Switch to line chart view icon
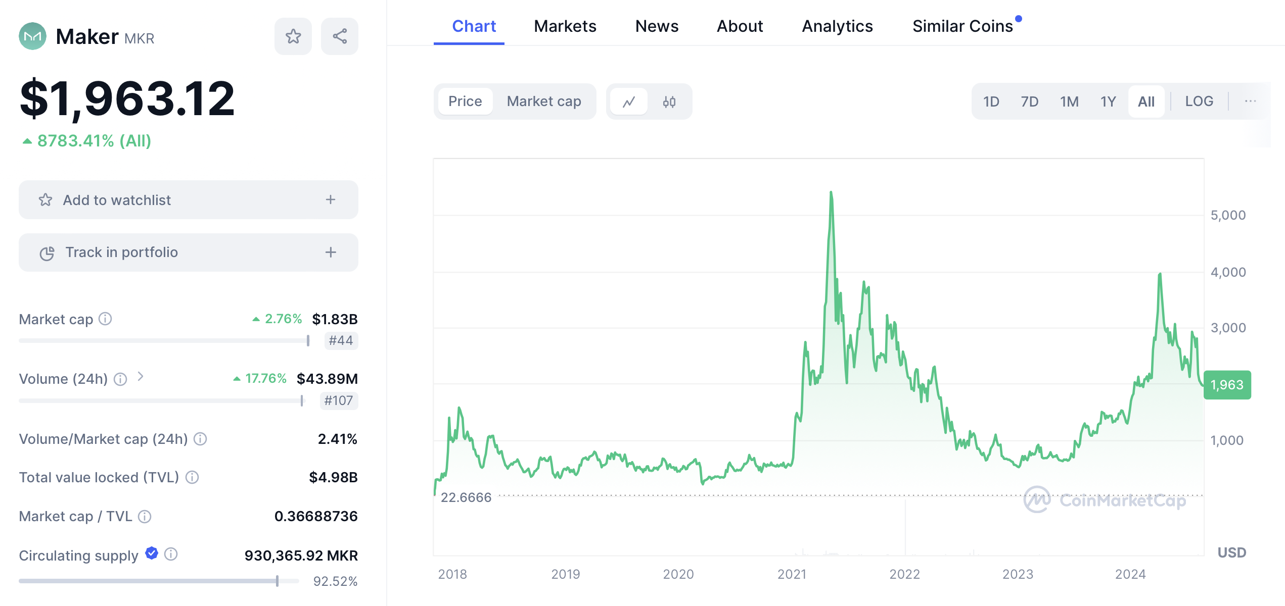 coord(629,102)
